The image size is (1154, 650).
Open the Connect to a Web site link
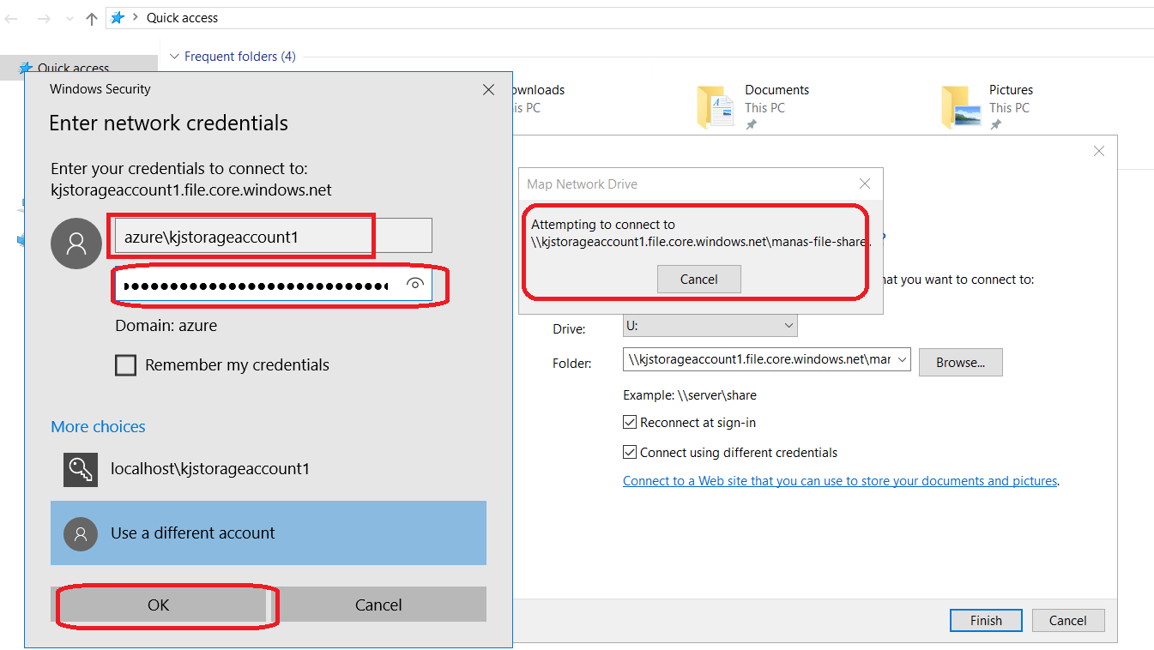tap(840, 481)
